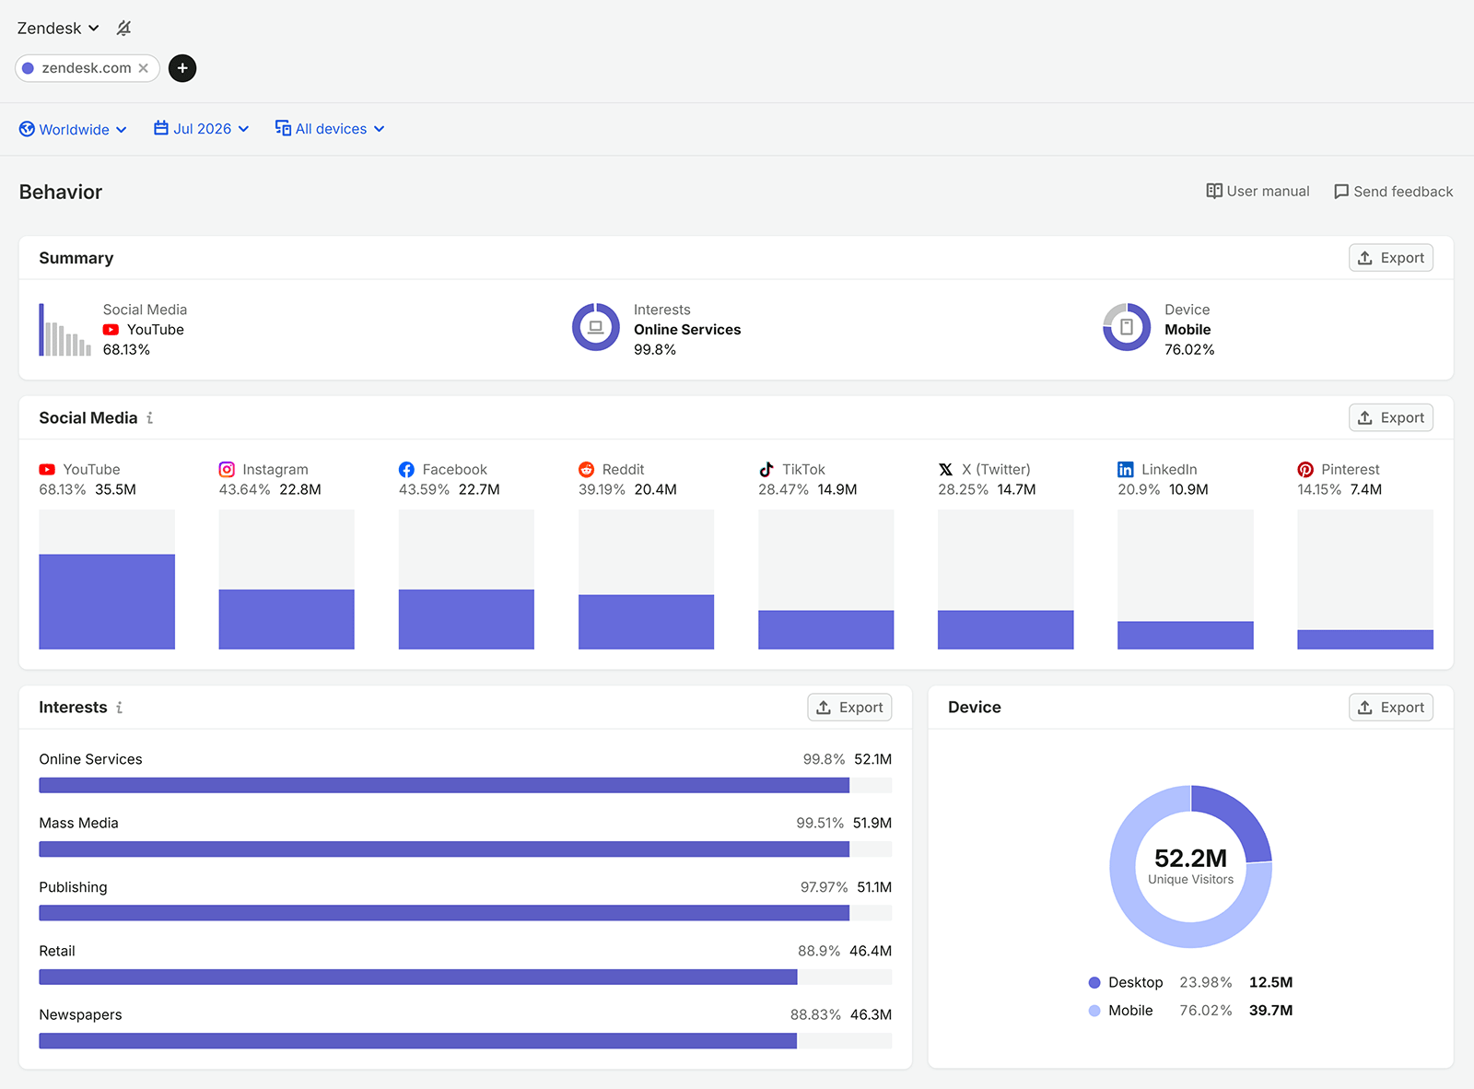
Task: Remove the zendesk.com domain chip
Action: (x=144, y=68)
